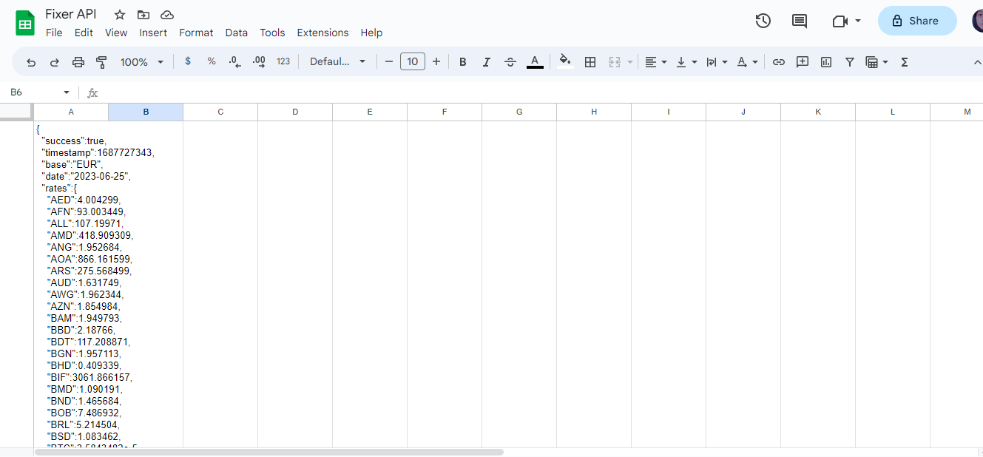Image resolution: width=983 pixels, height=457 pixels.
Task: Open the zoom level dropdown
Action: 141,62
